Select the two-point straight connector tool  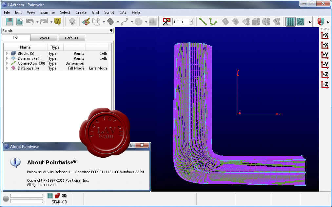(x=203, y=22)
